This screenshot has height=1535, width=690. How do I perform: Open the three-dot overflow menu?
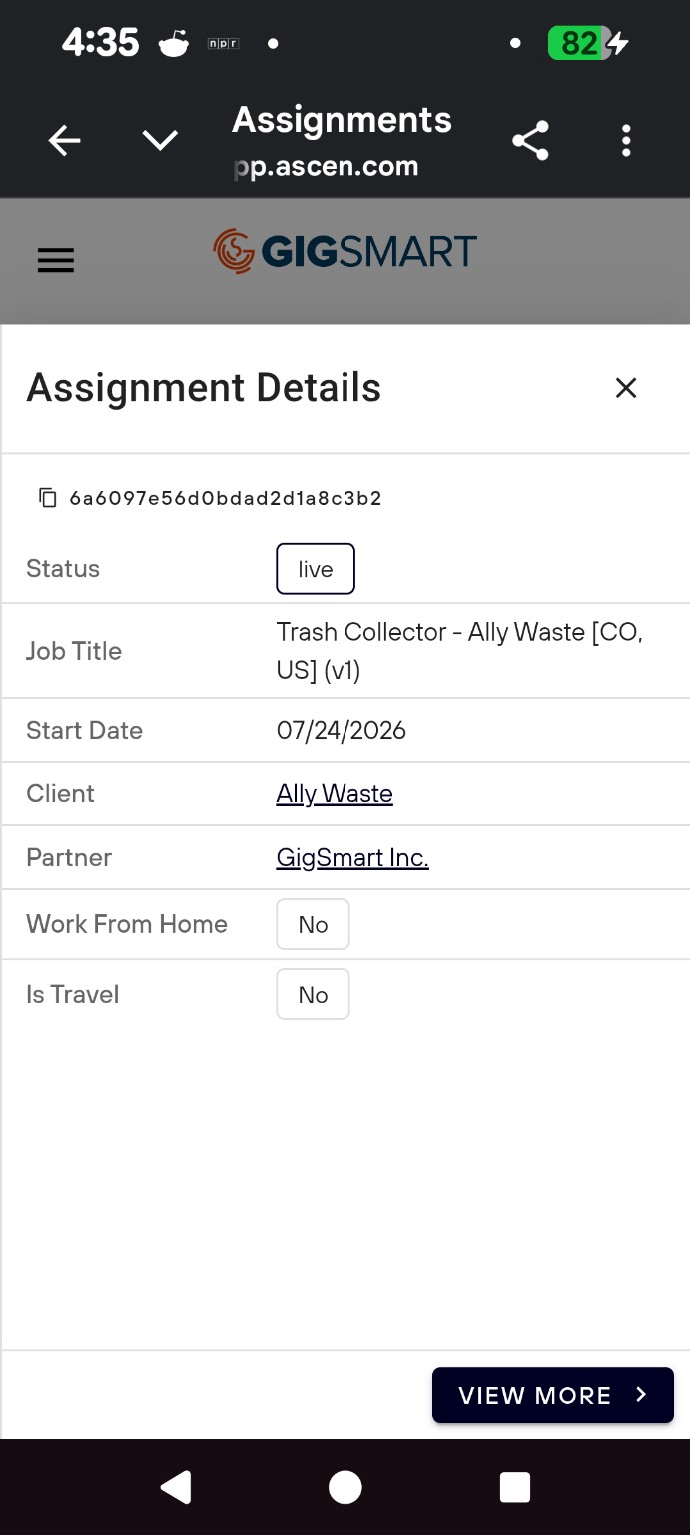[626, 141]
